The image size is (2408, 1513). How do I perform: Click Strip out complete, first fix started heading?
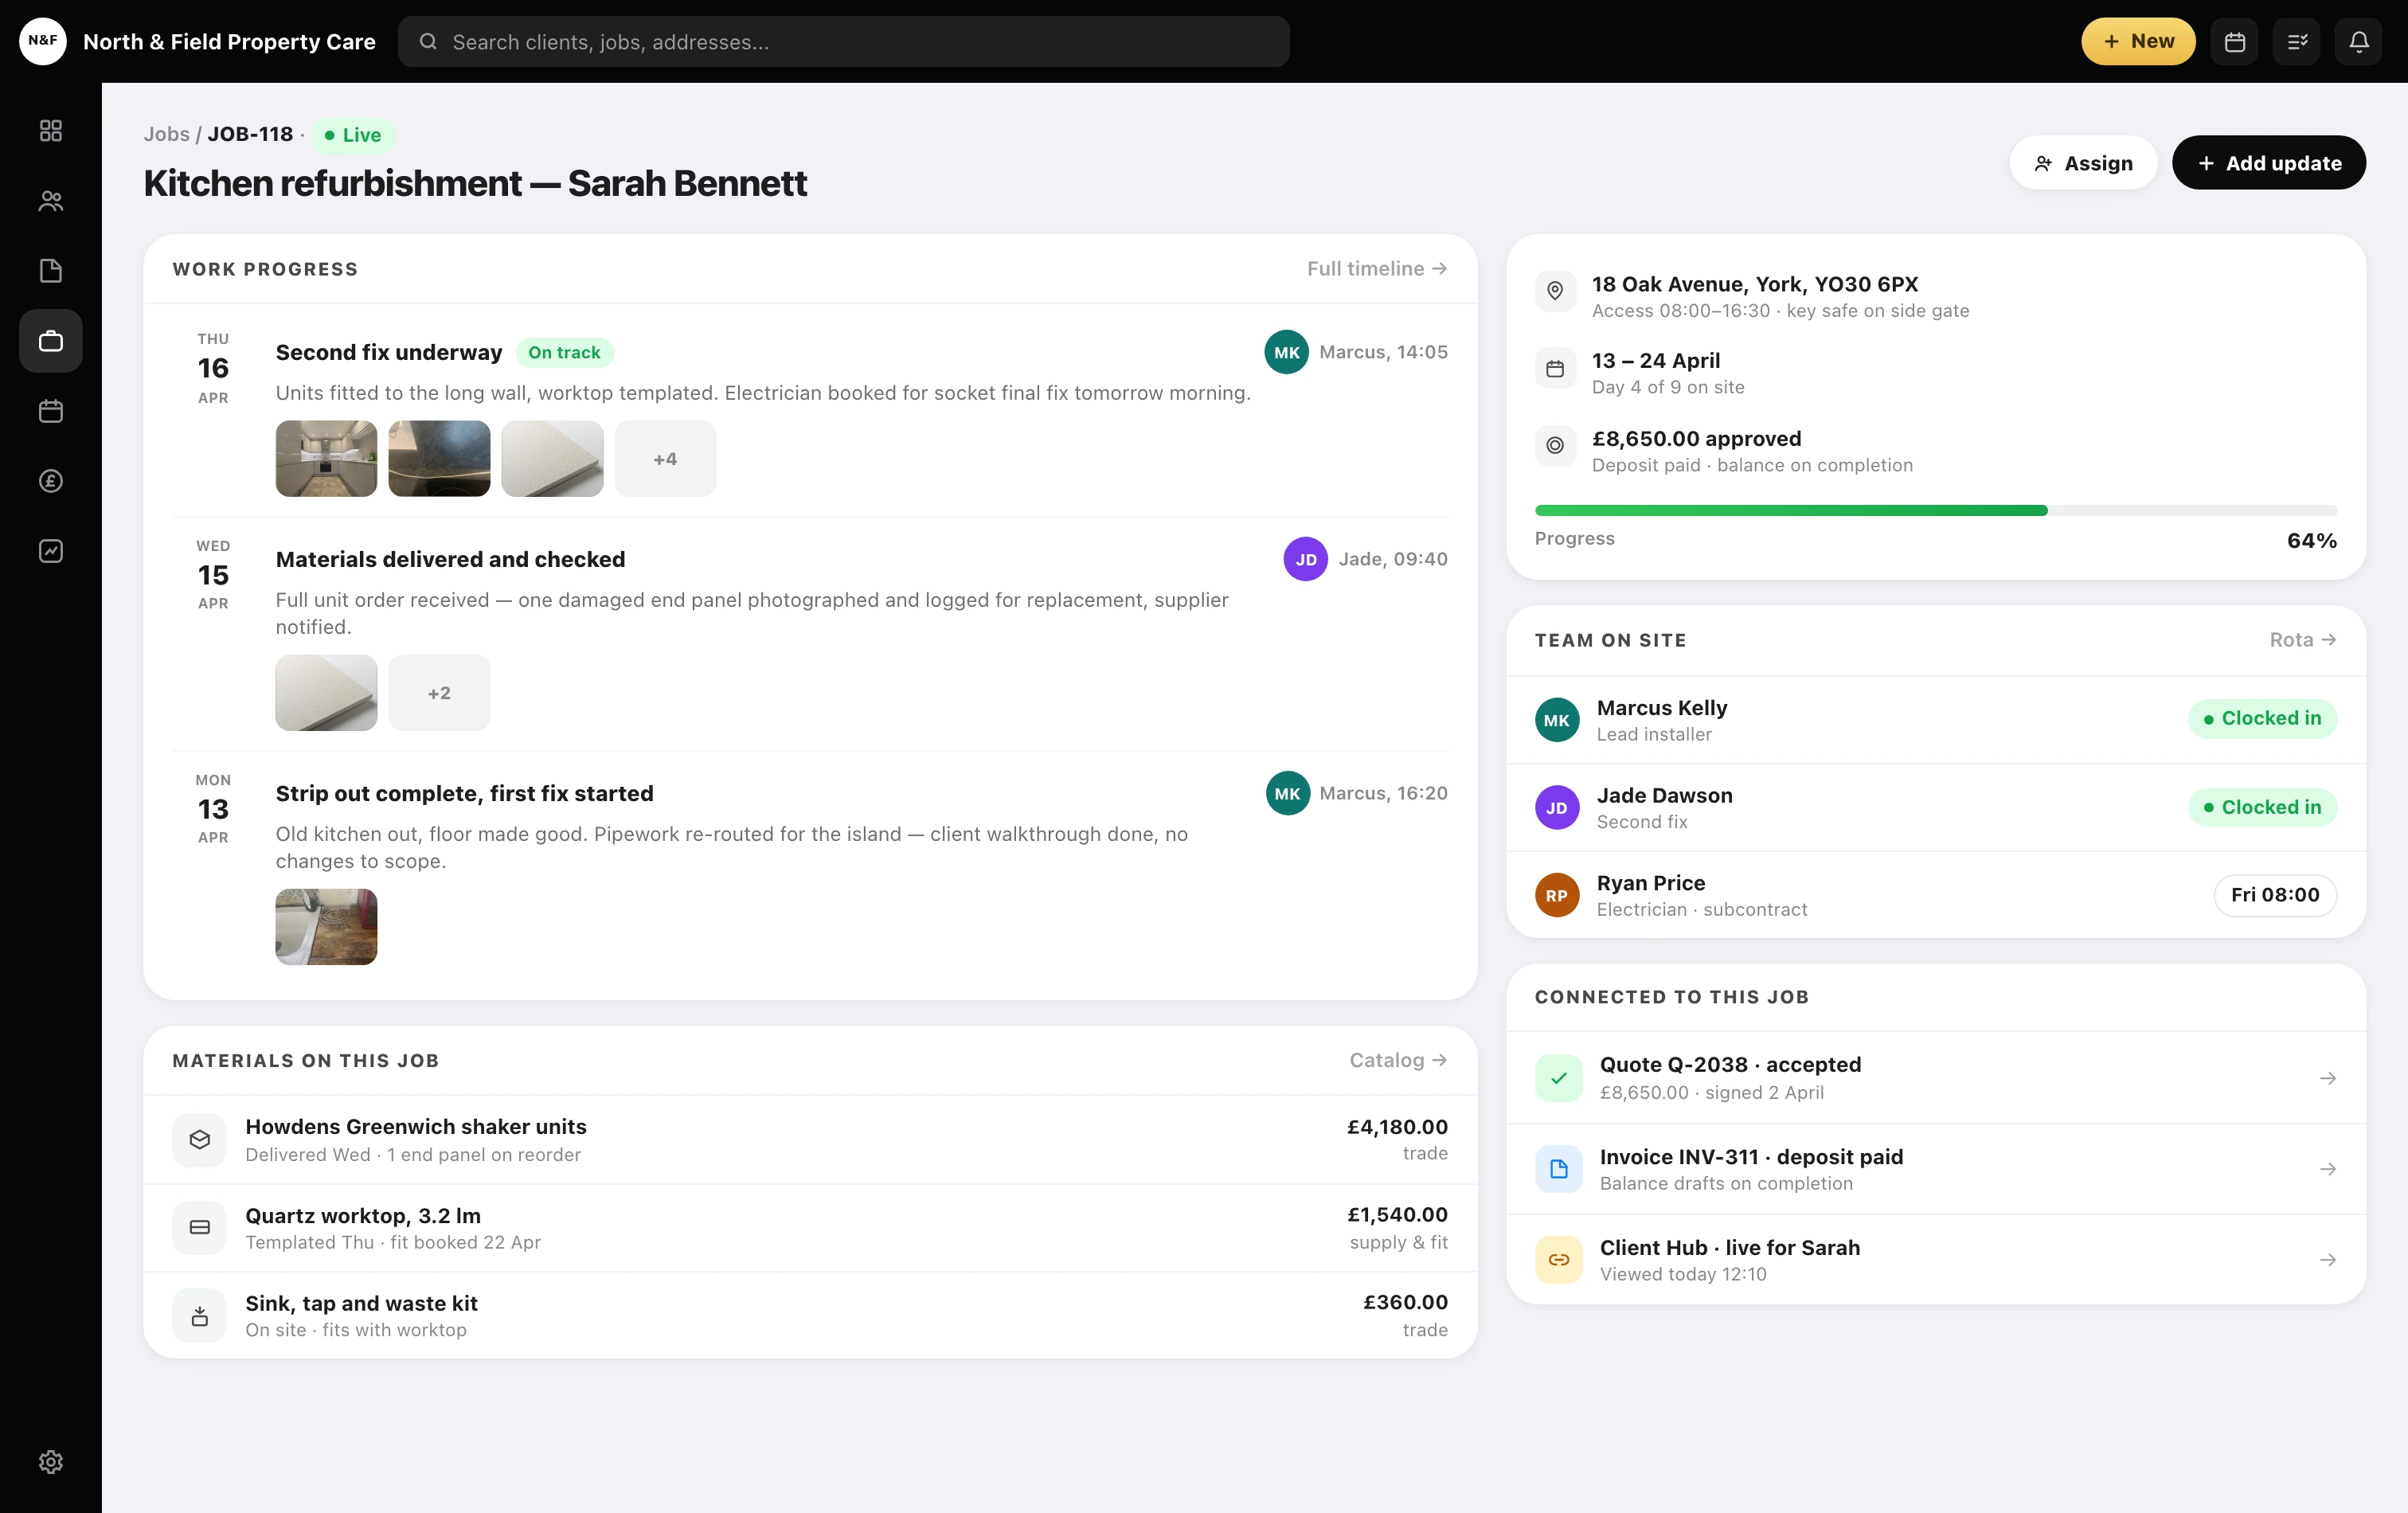pyautogui.click(x=464, y=794)
